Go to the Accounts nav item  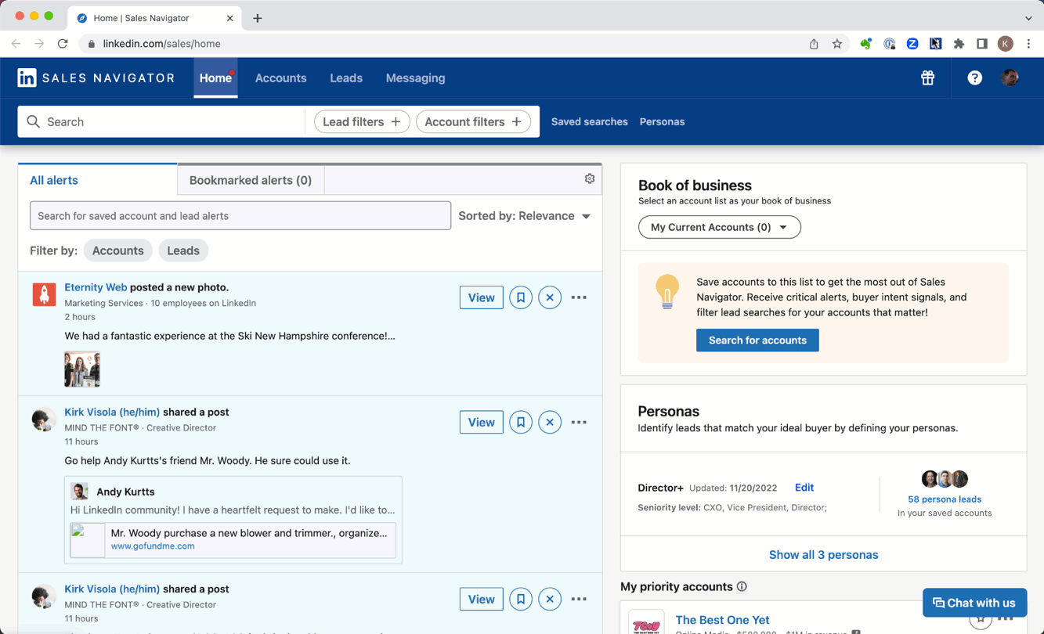(x=280, y=78)
